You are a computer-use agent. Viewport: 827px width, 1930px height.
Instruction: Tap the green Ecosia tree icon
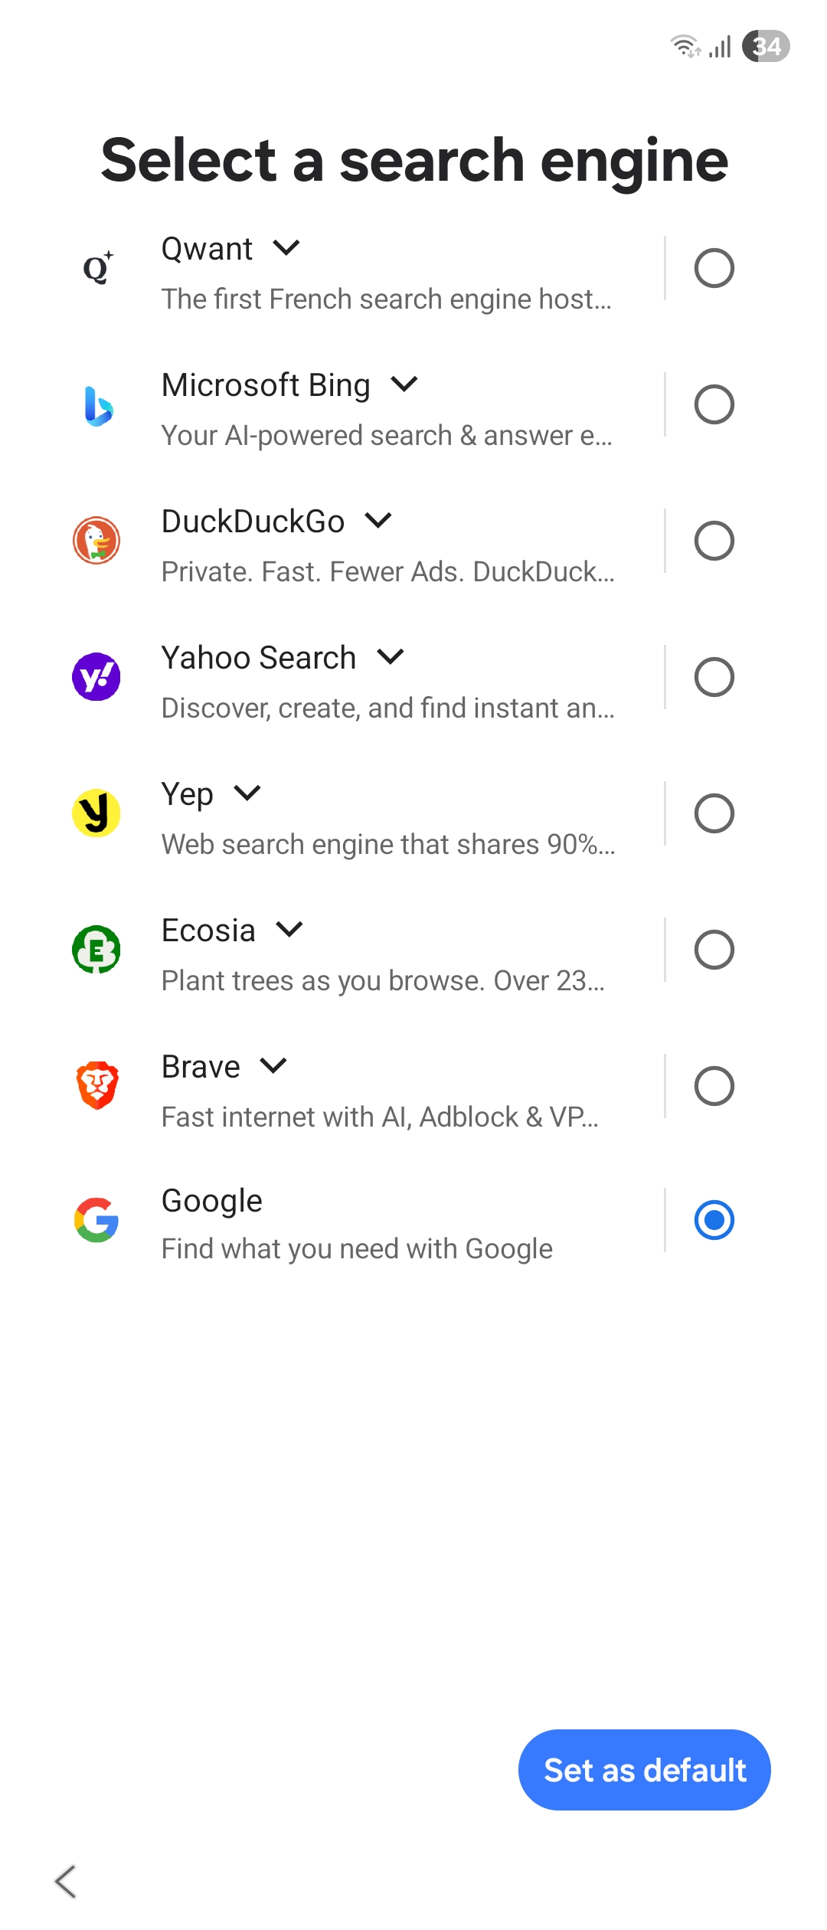tap(96, 950)
